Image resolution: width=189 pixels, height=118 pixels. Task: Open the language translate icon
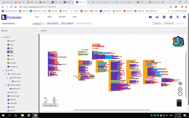click(178, 17)
